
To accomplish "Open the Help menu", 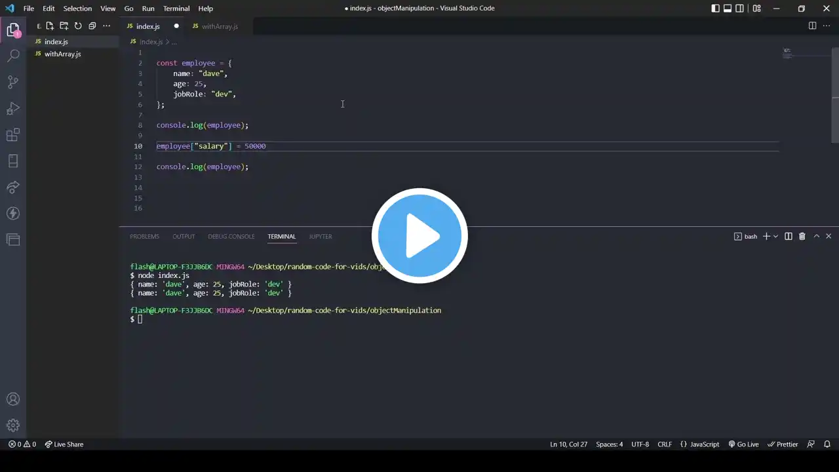I will pos(206,9).
